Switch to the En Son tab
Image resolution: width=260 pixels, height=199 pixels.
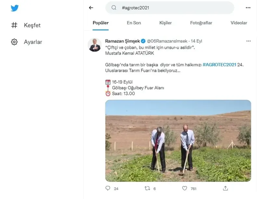coord(134,23)
